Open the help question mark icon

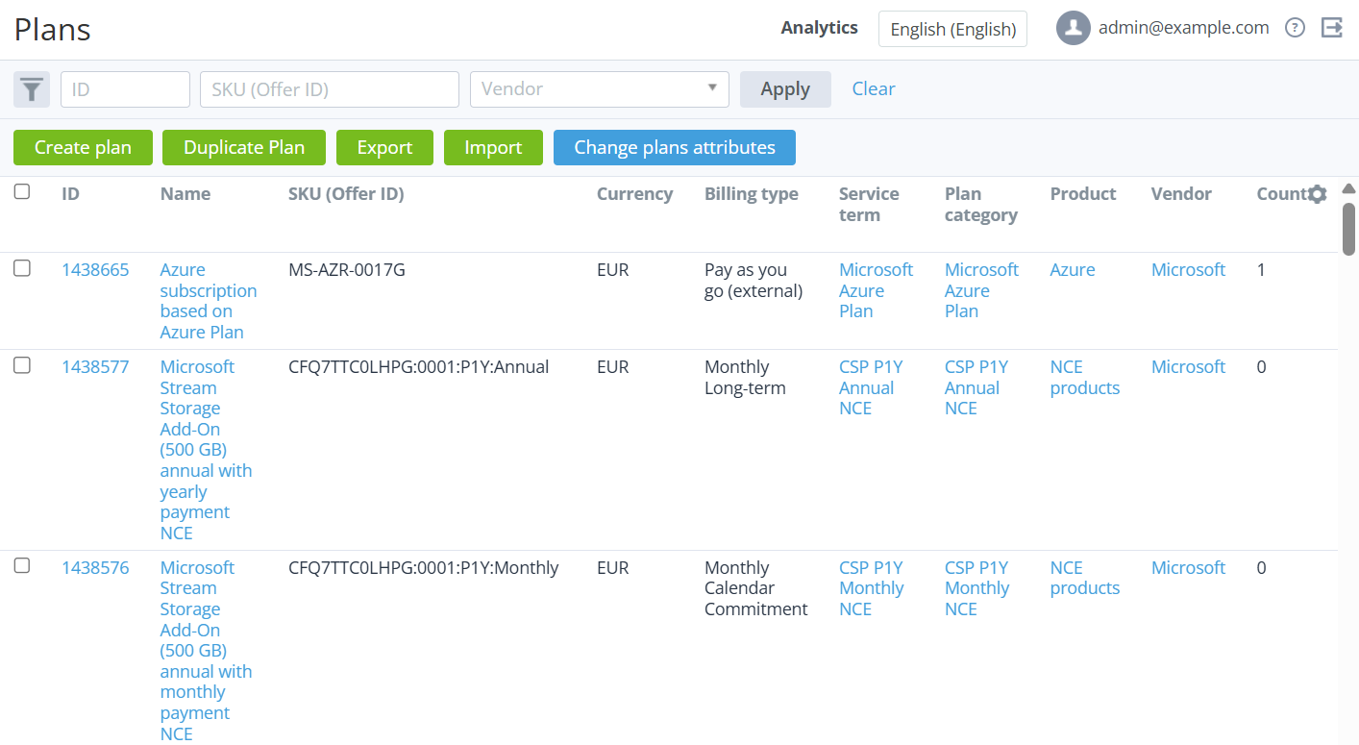(1296, 28)
